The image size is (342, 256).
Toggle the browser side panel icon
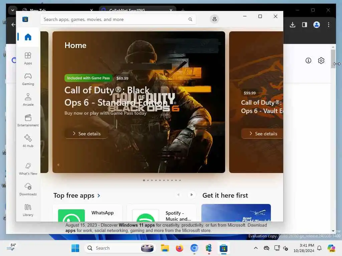305,25
